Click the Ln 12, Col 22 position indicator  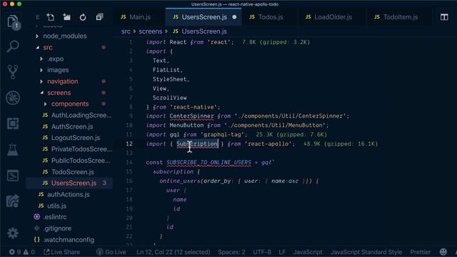click(174, 252)
